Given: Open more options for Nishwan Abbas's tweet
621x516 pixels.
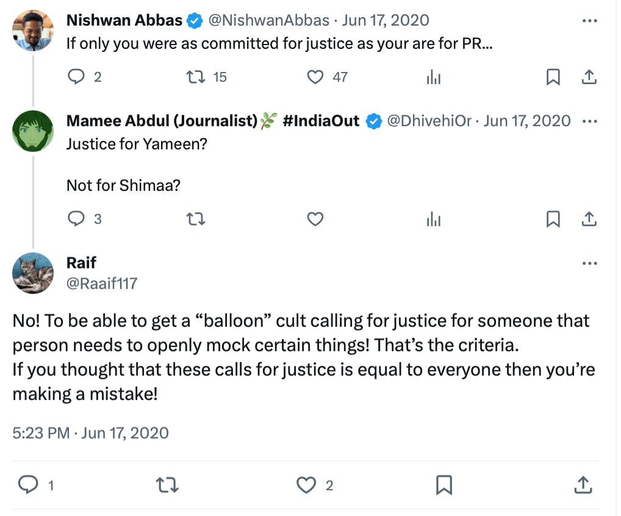Looking at the screenshot, I should pos(589,20).
